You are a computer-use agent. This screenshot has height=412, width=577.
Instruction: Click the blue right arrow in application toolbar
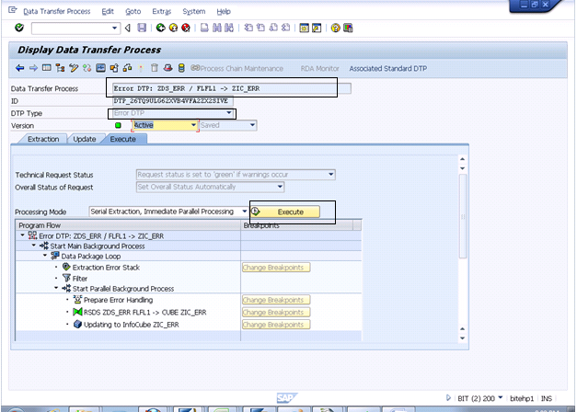33,68
